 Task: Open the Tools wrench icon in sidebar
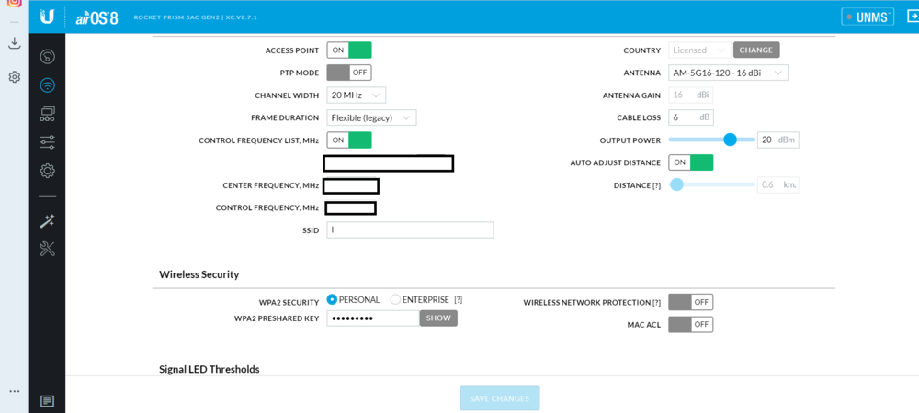click(x=47, y=249)
